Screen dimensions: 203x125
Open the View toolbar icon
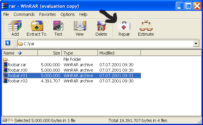(x=80, y=26)
